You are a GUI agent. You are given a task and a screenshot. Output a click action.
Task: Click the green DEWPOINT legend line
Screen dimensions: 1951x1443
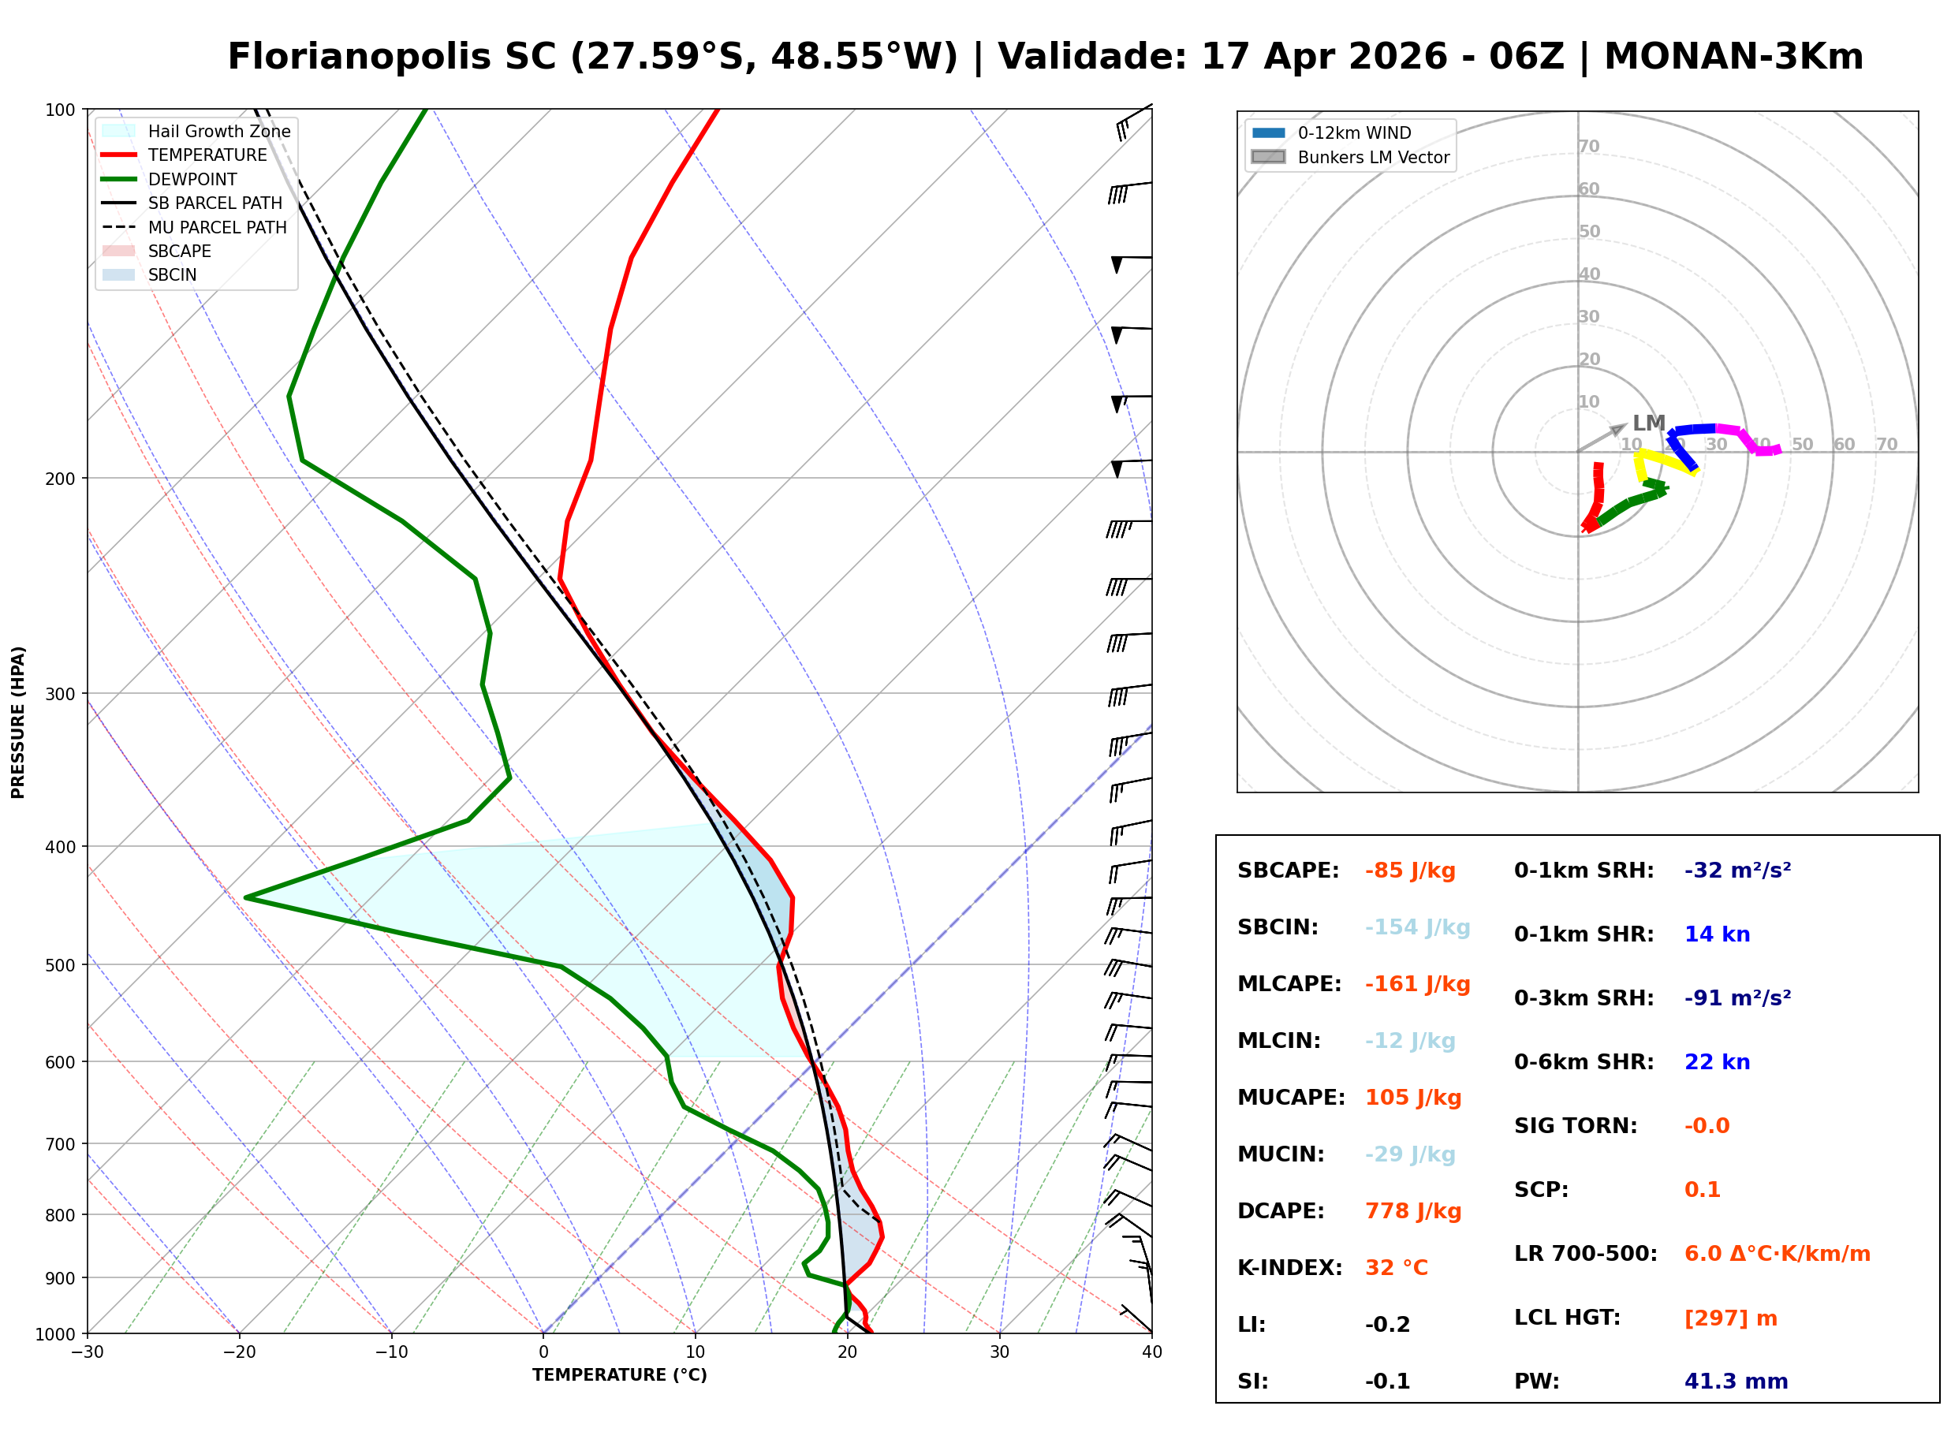119,179
